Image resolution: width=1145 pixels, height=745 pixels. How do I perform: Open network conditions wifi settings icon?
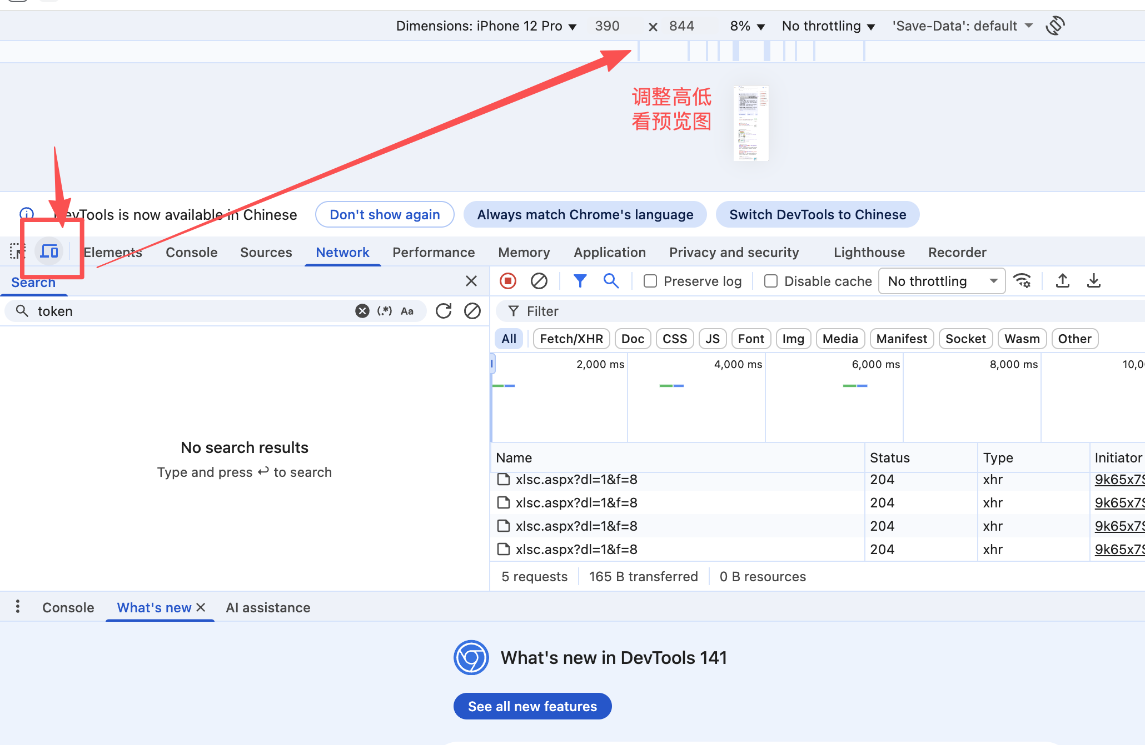[1022, 281]
